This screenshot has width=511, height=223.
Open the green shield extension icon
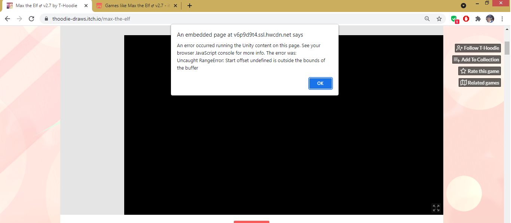tap(454, 19)
